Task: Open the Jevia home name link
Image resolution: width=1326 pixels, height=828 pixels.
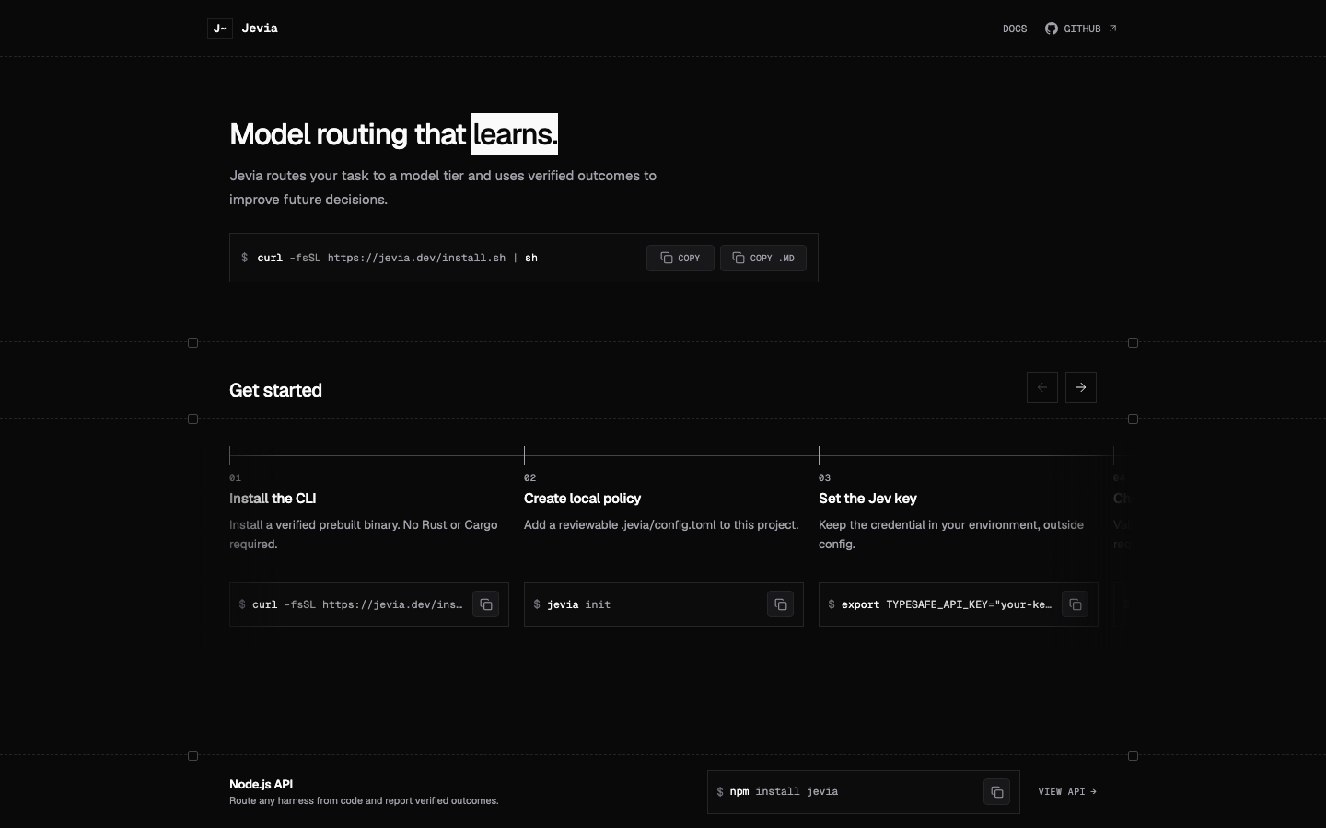Action: click(260, 29)
